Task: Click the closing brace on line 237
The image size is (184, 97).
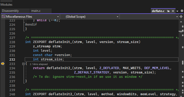Action: coord(26,81)
